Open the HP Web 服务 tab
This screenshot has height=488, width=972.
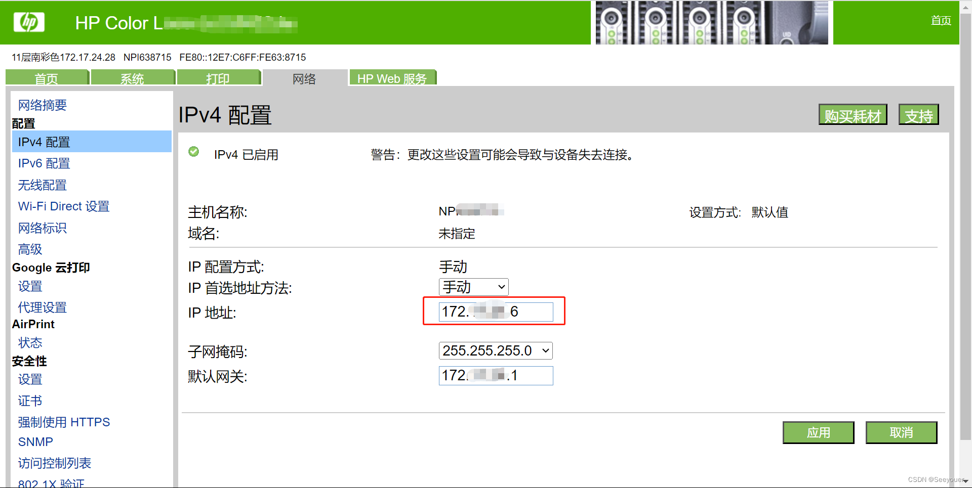coord(392,78)
